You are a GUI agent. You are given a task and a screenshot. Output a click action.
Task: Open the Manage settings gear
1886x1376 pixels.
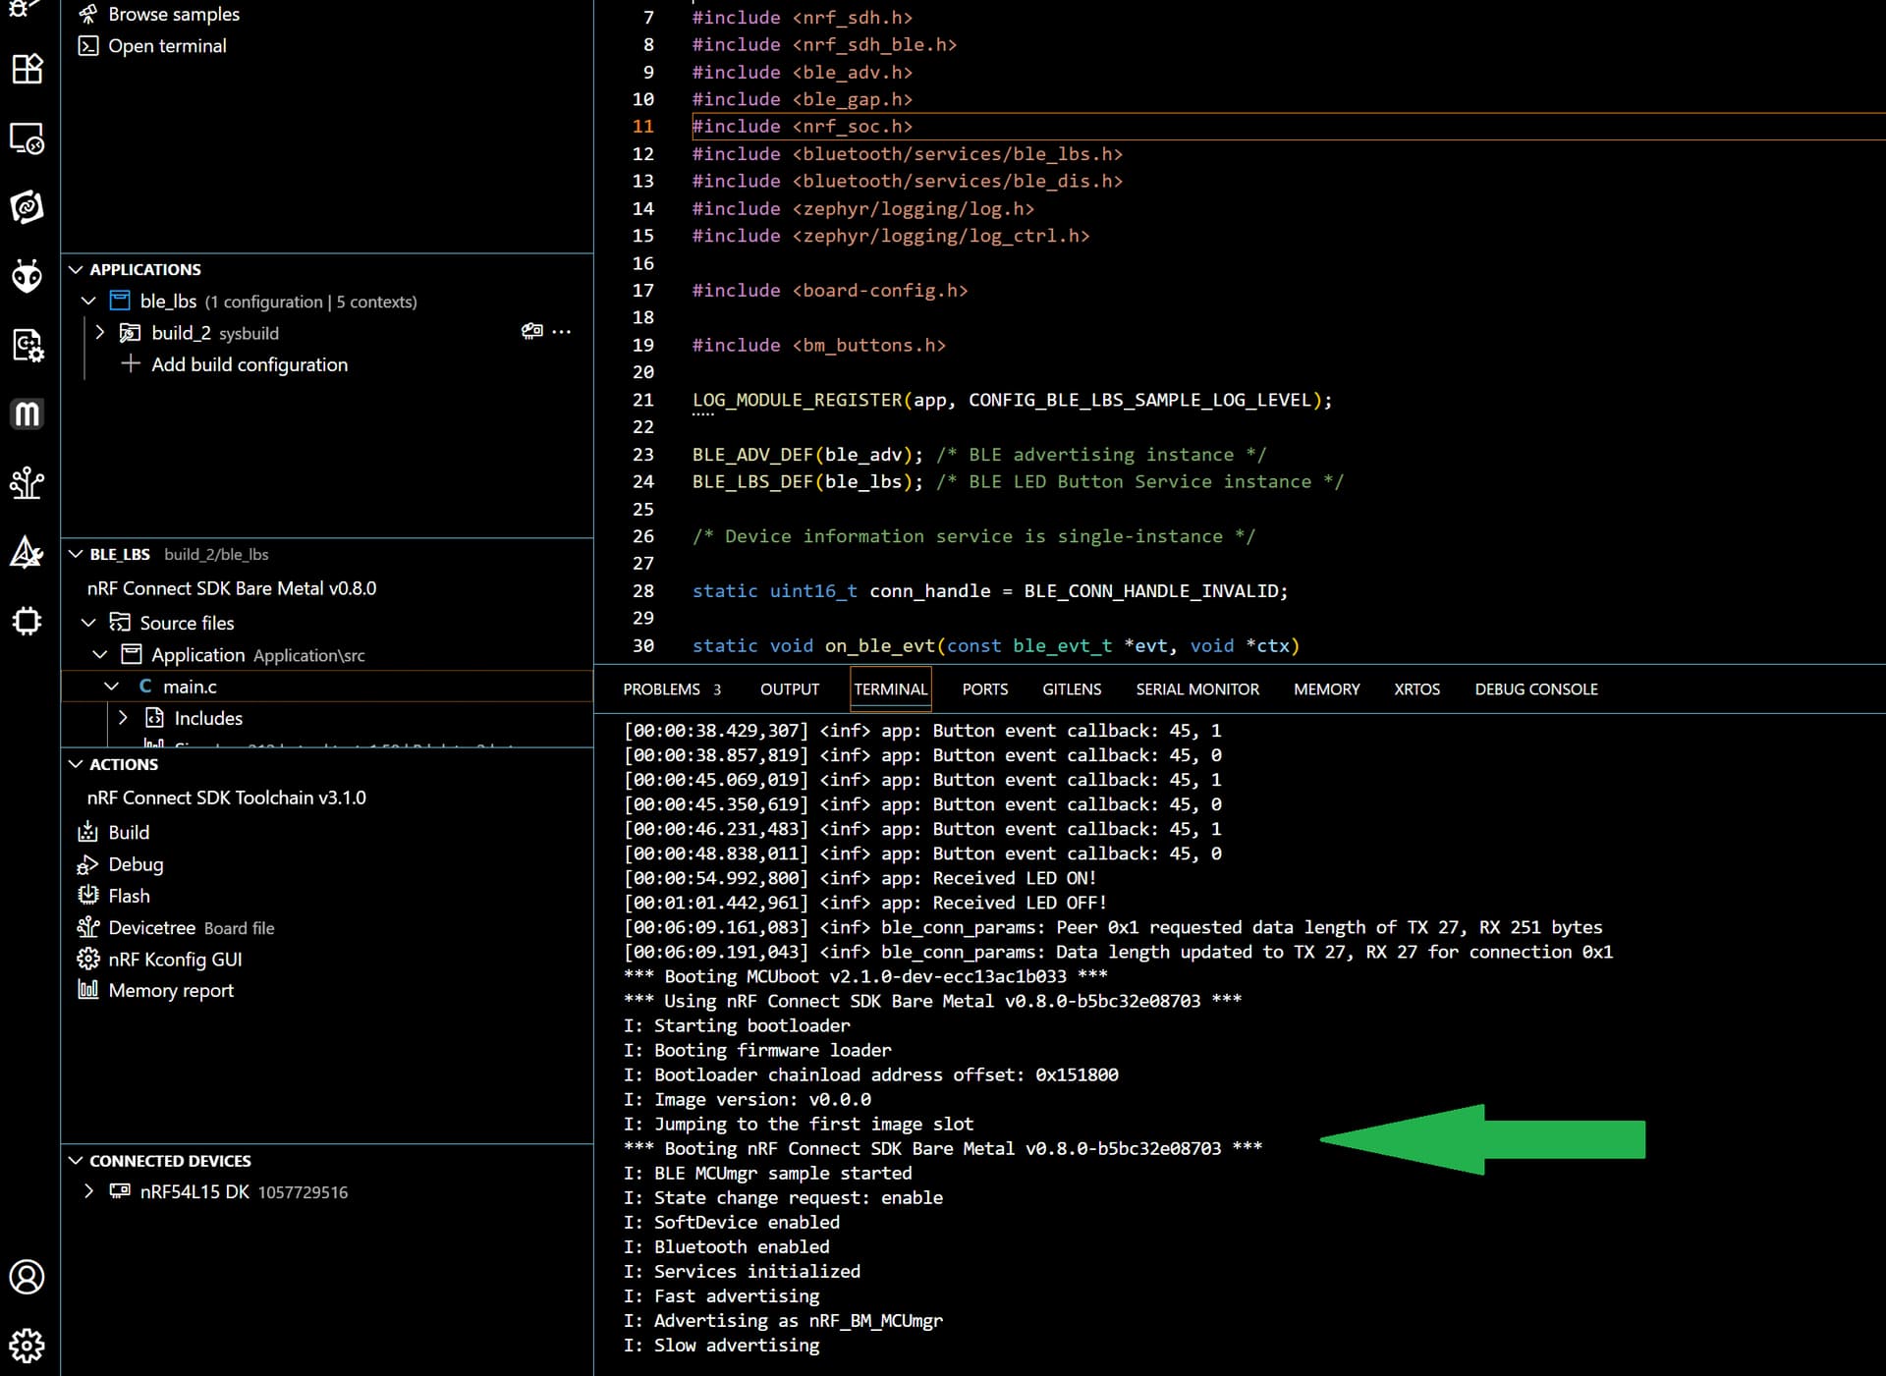[x=28, y=1346]
